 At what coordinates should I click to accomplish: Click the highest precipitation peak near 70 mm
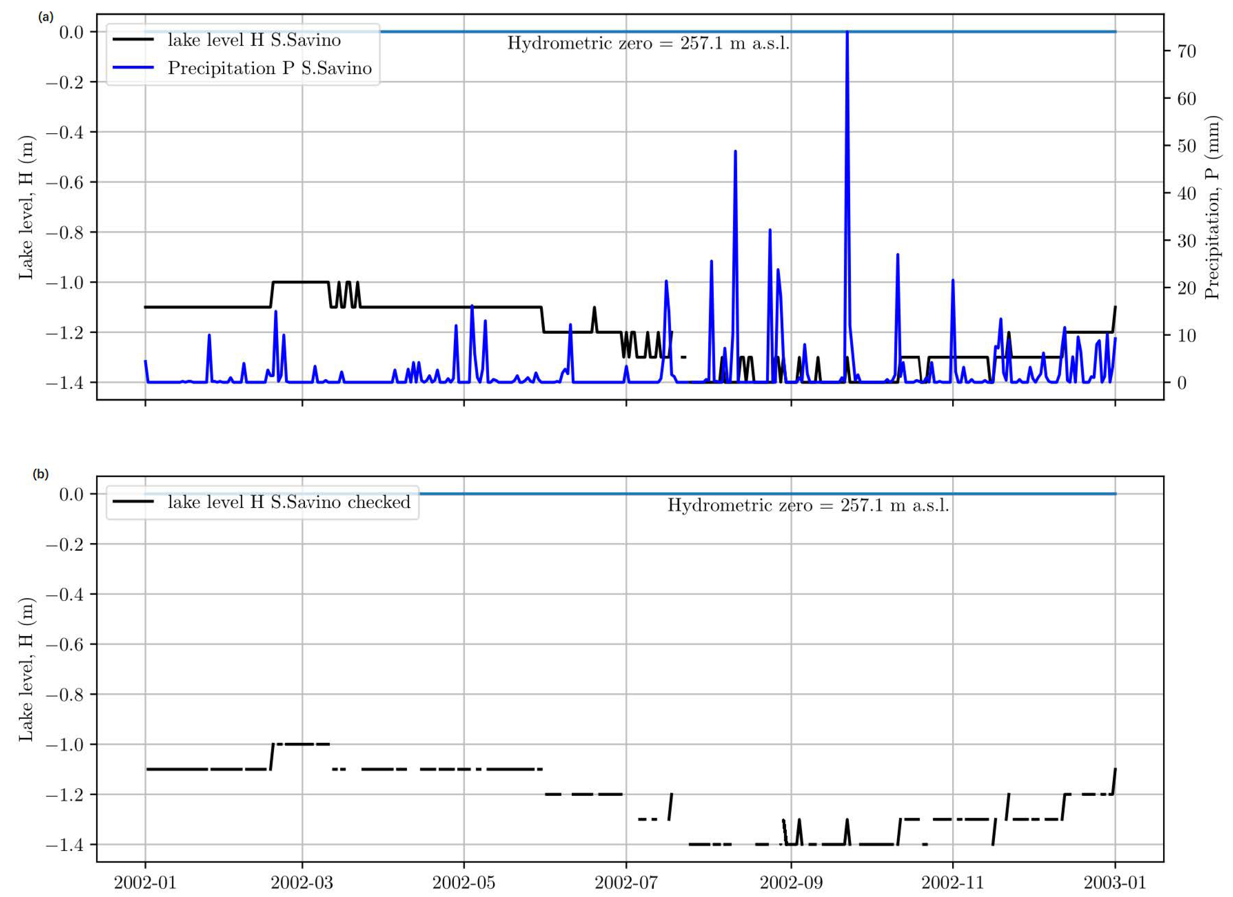847,34
